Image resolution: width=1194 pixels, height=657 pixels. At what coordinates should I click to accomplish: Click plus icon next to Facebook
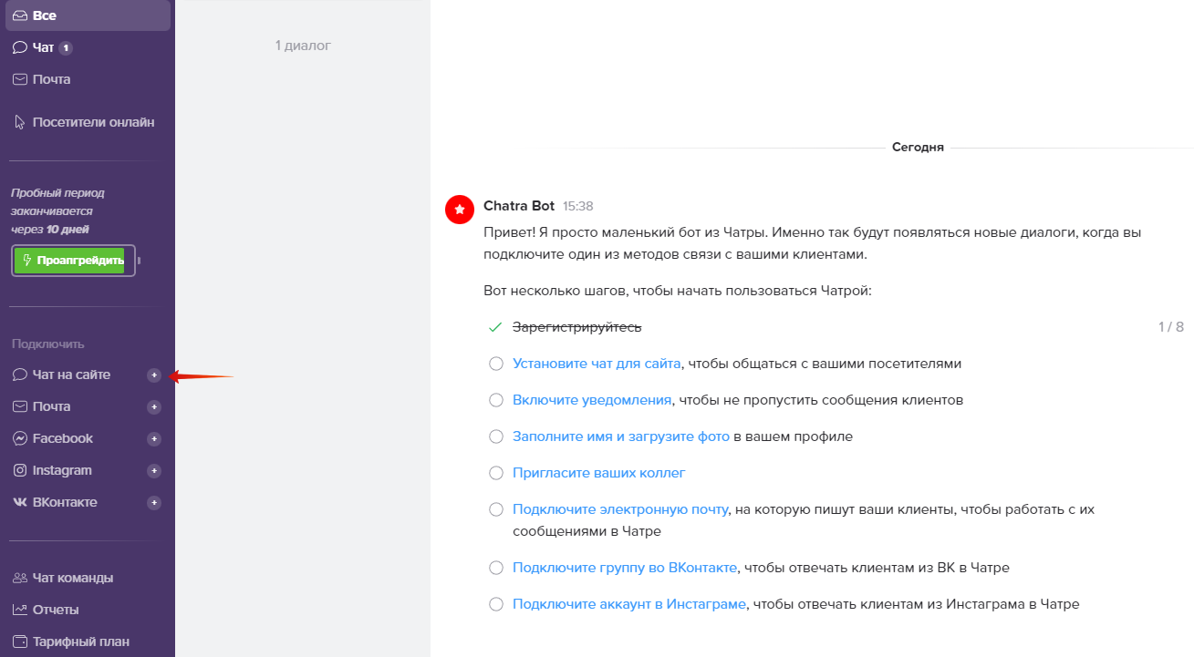tap(154, 438)
